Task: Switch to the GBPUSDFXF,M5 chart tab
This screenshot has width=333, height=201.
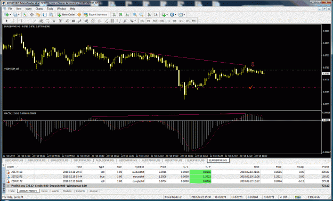Action: click(x=37, y=161)
